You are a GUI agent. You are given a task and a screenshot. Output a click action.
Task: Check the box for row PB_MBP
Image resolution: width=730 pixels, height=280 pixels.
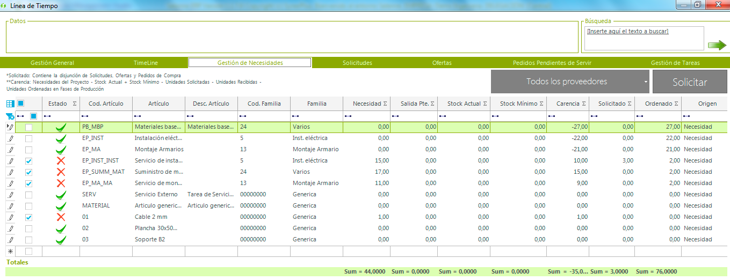pyautogui.click(x=28, y=127)
